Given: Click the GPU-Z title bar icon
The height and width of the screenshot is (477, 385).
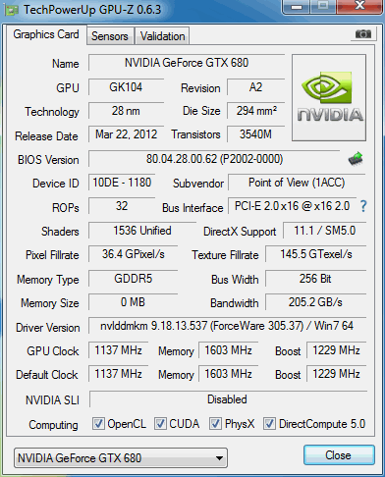Looking at the screenshot, I should 12,10.
